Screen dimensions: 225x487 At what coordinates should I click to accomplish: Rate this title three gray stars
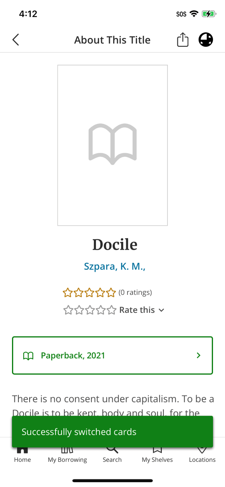point(90,310)
